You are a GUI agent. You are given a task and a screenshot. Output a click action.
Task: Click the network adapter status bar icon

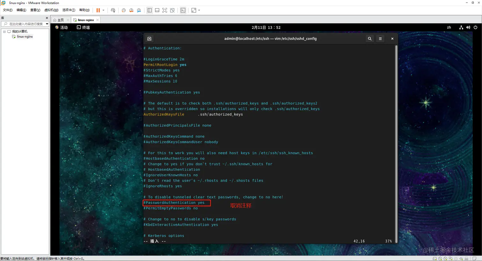pos(450,258)
